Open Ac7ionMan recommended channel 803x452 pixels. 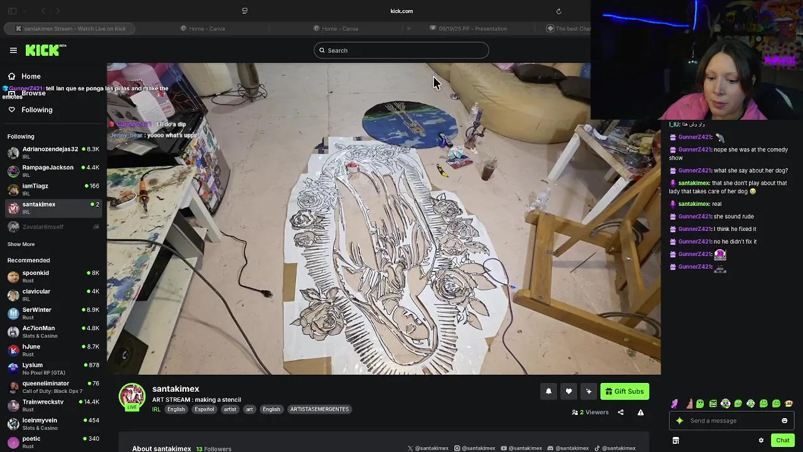click(x=53, y=331)
